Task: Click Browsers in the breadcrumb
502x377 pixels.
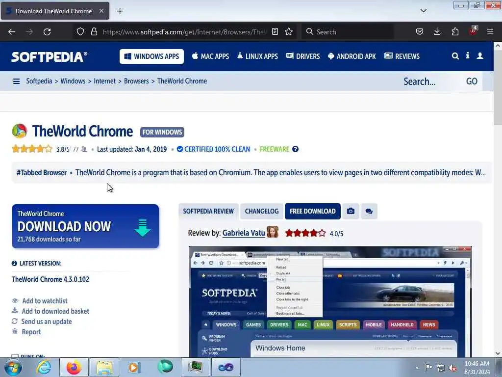Action: (136, 81)
